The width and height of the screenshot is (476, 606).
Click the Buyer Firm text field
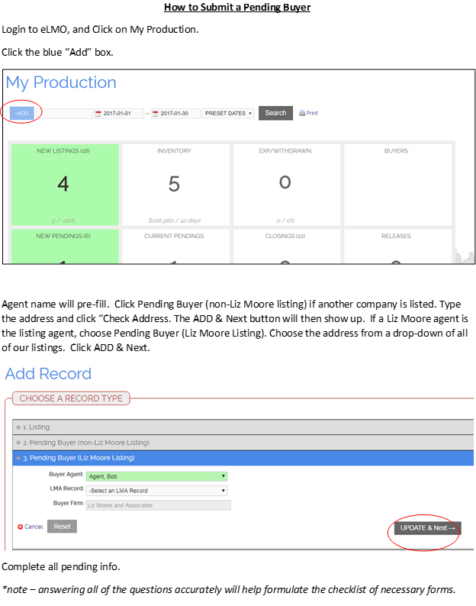coord(158,505)
